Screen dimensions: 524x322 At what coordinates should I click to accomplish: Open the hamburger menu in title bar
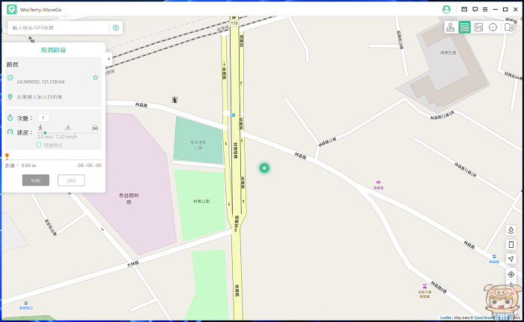(485, 10)
